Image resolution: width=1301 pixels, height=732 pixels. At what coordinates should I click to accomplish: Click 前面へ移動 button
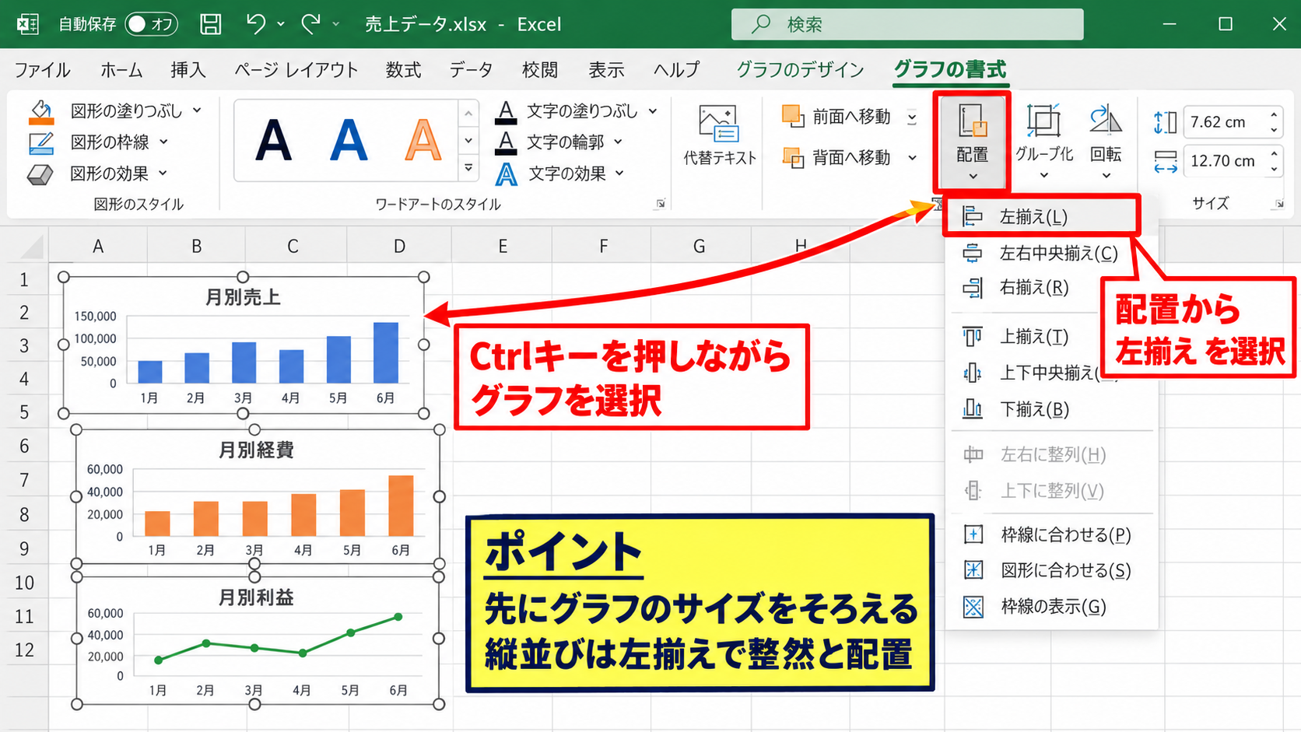pos(838,117)
